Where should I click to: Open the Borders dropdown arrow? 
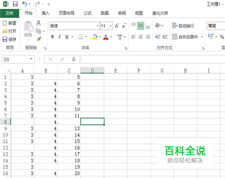point(86,37)
